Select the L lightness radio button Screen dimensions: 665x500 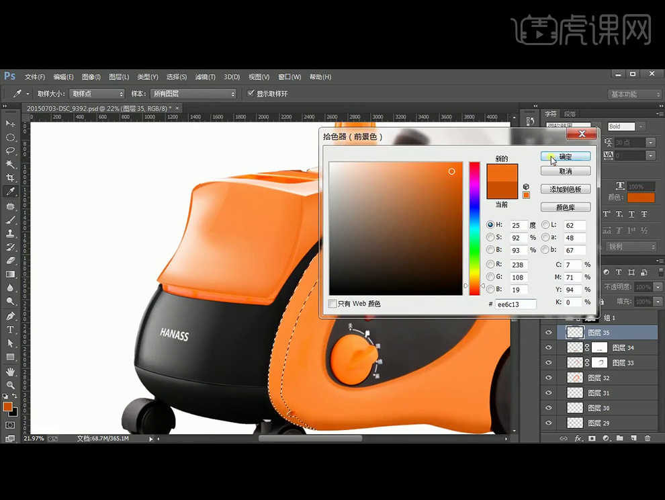(545, 225)
